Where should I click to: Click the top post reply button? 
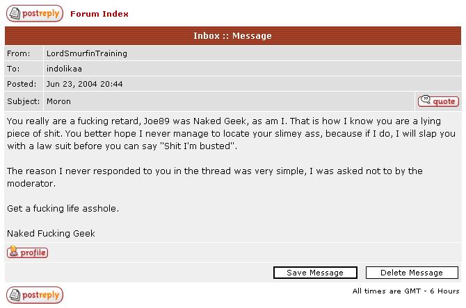point(35,13)
